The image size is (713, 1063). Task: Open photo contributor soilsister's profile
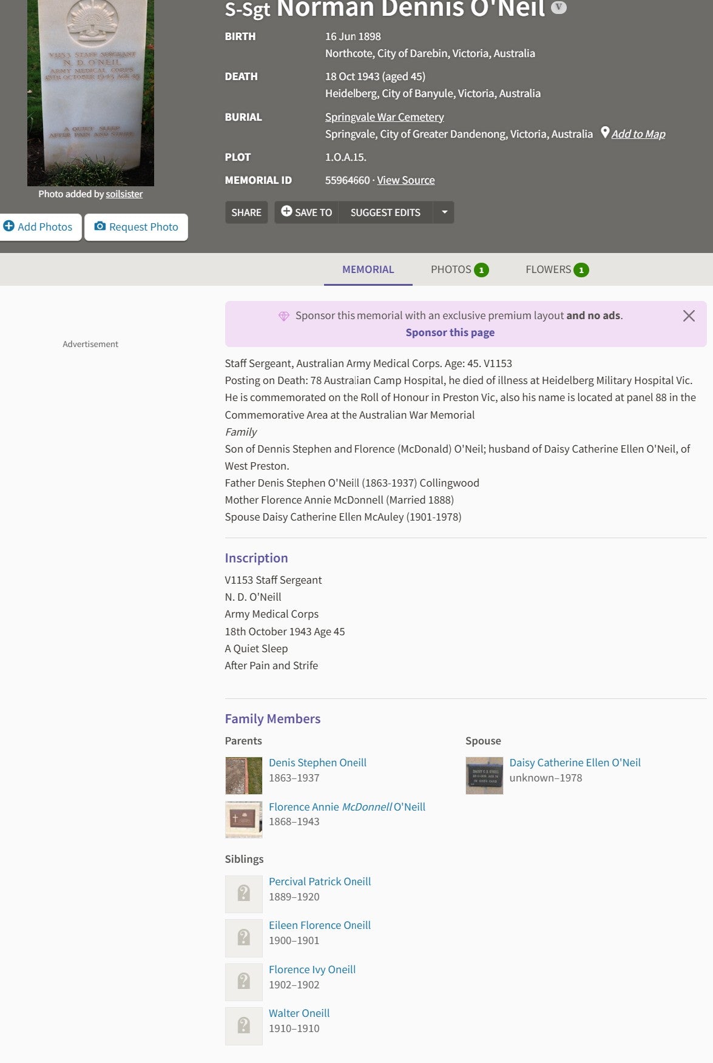tap(124, 194)
